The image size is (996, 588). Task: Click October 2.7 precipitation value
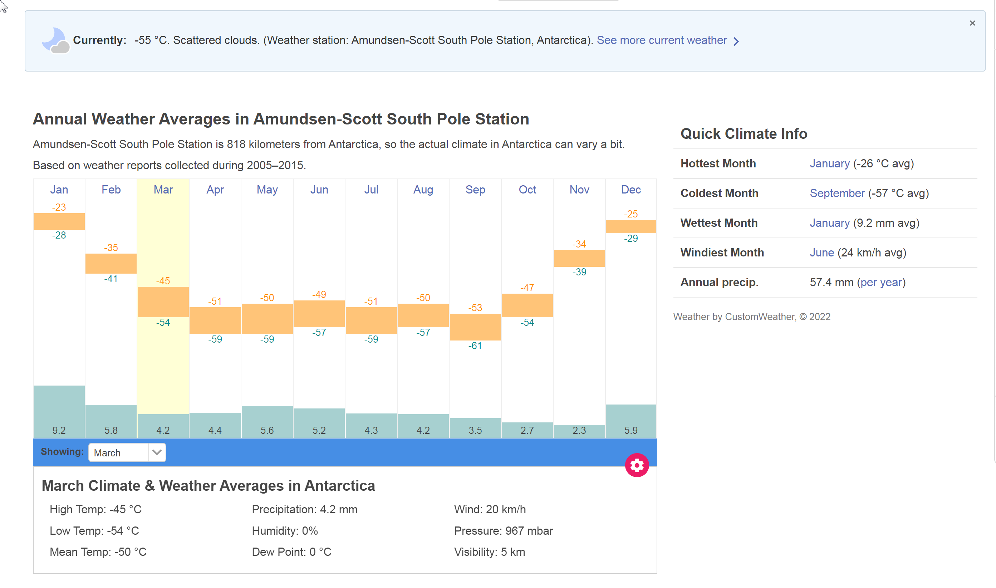click(x=527, y=430)
